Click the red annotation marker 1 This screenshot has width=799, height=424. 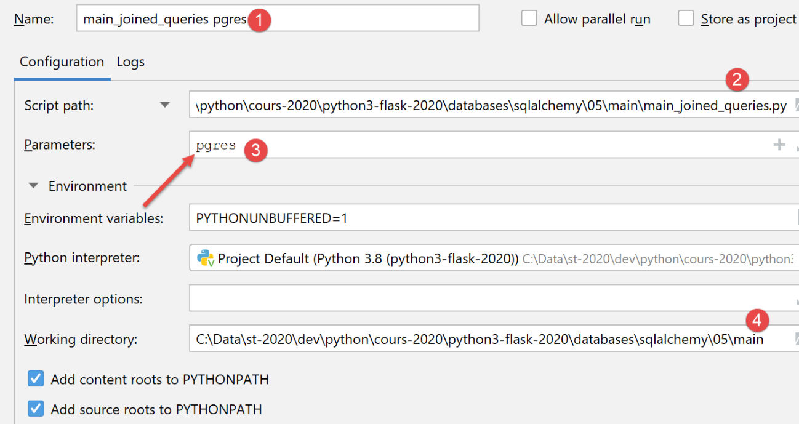point(259,20)
